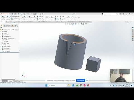Viewport: 134px width, 100px height.
Task: Open DimXpertManager tab icon
Action: [x=10, y=26]
